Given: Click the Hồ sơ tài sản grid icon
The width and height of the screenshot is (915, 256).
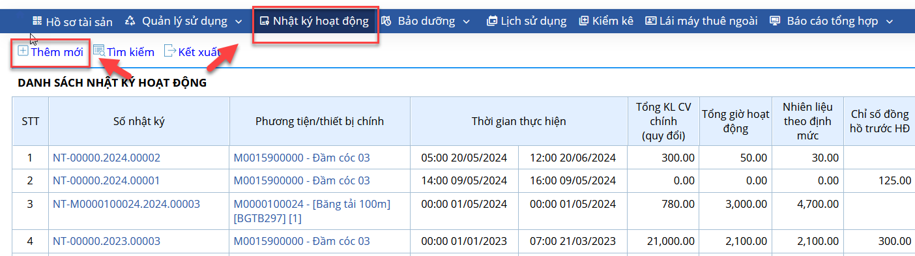Looking at the screenshot, I should [x=37, y=21].
